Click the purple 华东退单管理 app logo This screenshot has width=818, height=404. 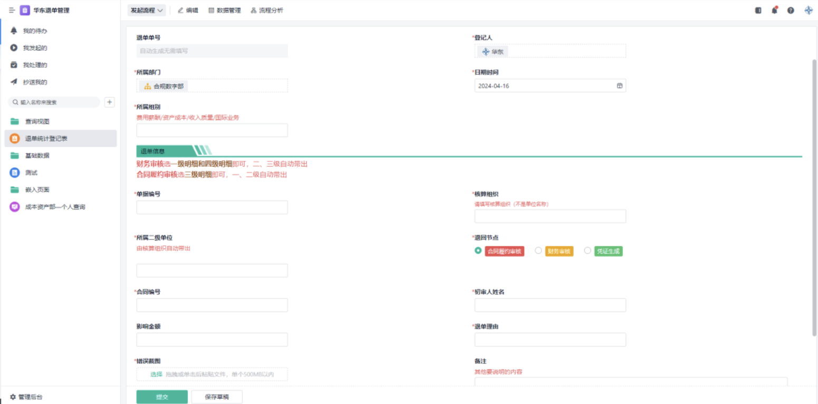25,10
